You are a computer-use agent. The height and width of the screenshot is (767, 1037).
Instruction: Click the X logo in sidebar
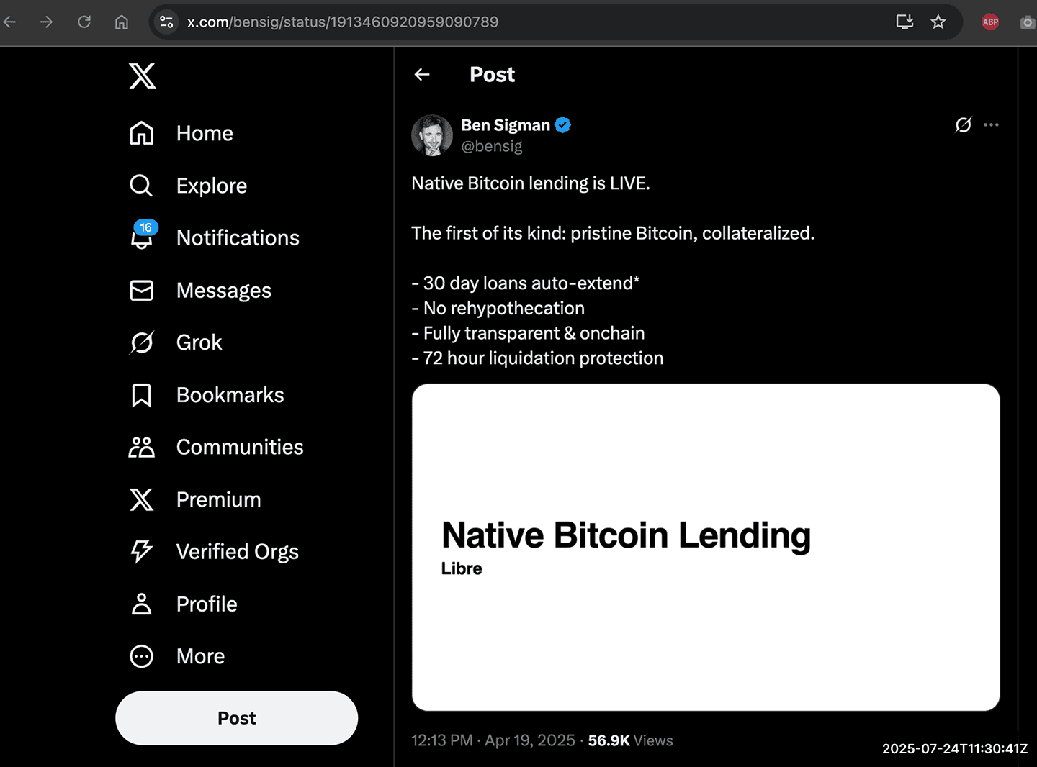(143, 76)
